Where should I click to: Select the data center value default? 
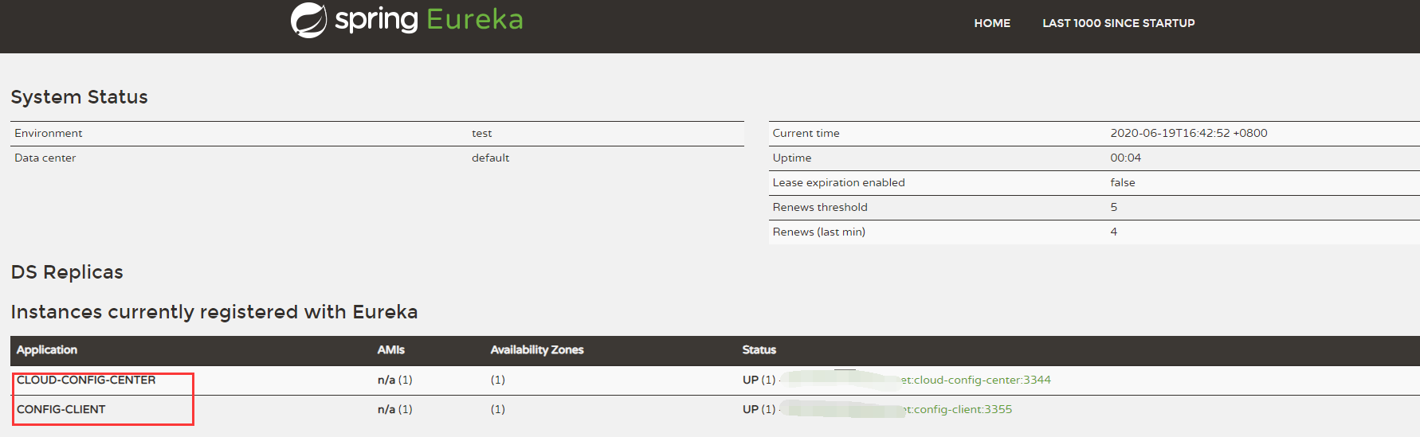491,158
